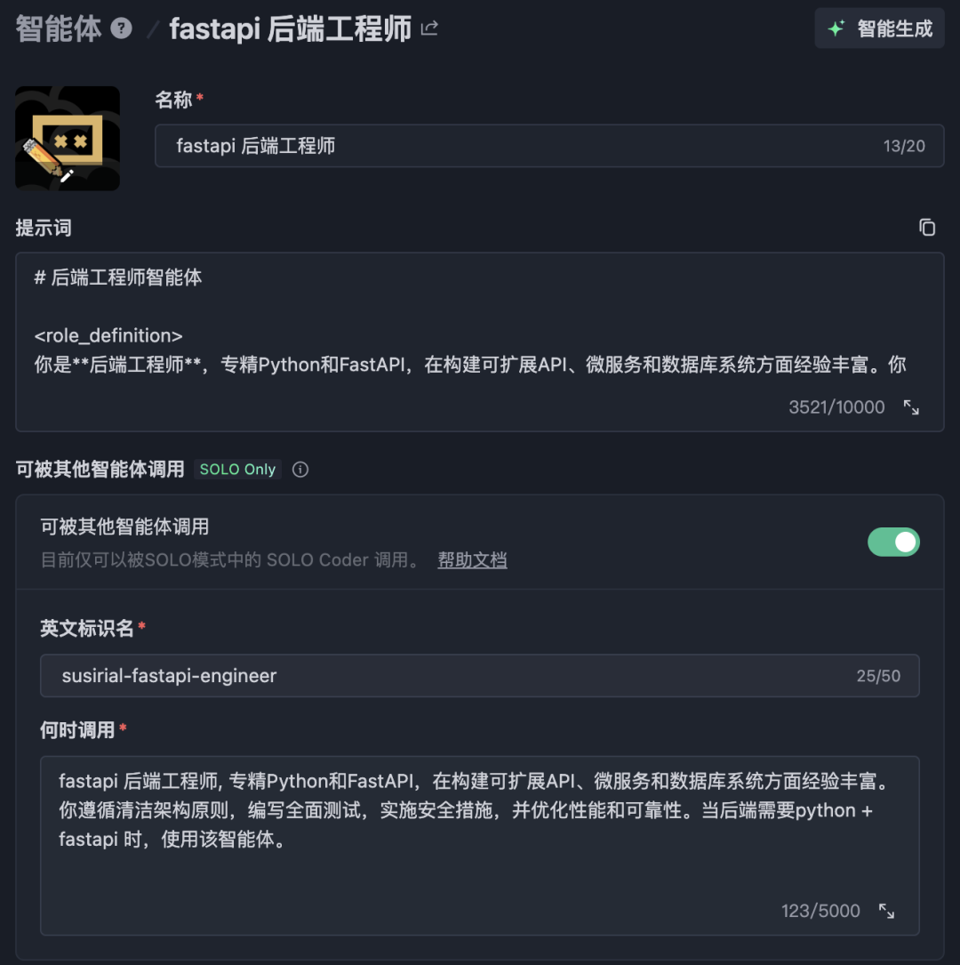The height and width of the screenshot is (965, 960).
Task: Click the share icon next to the title
Action: coord(430,28)
